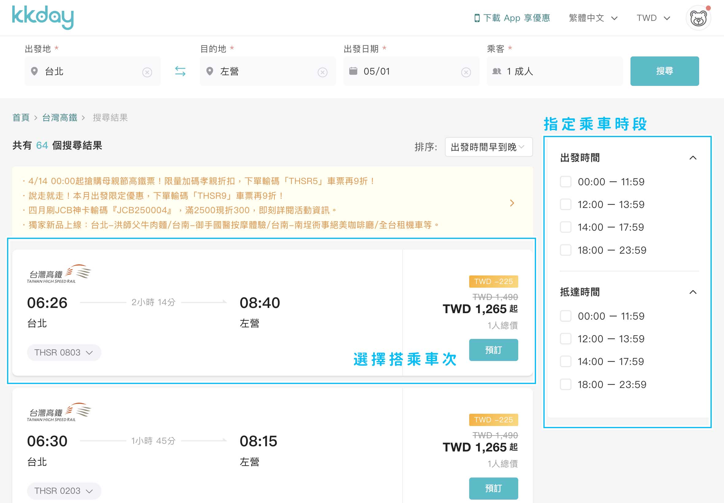Click the 出發地 input showing 台北

(93, 71)
